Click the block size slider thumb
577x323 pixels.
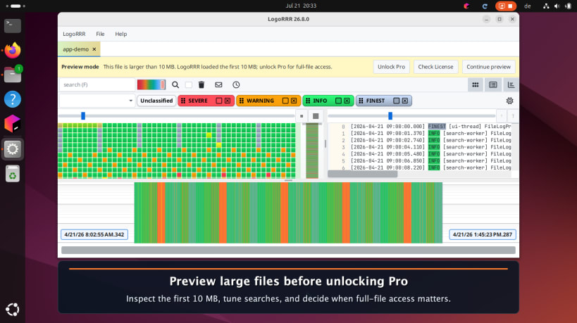pos(83,116)
